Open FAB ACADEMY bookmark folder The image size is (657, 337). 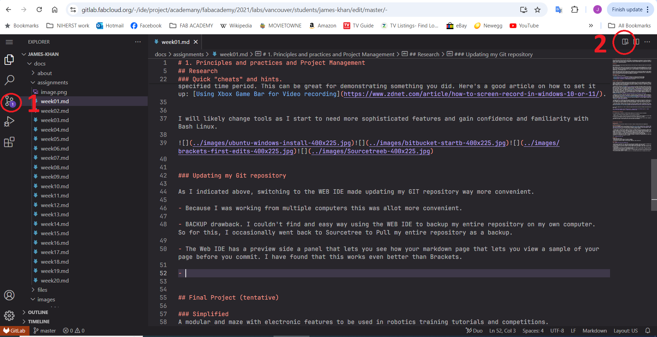(x=191, y=26)
